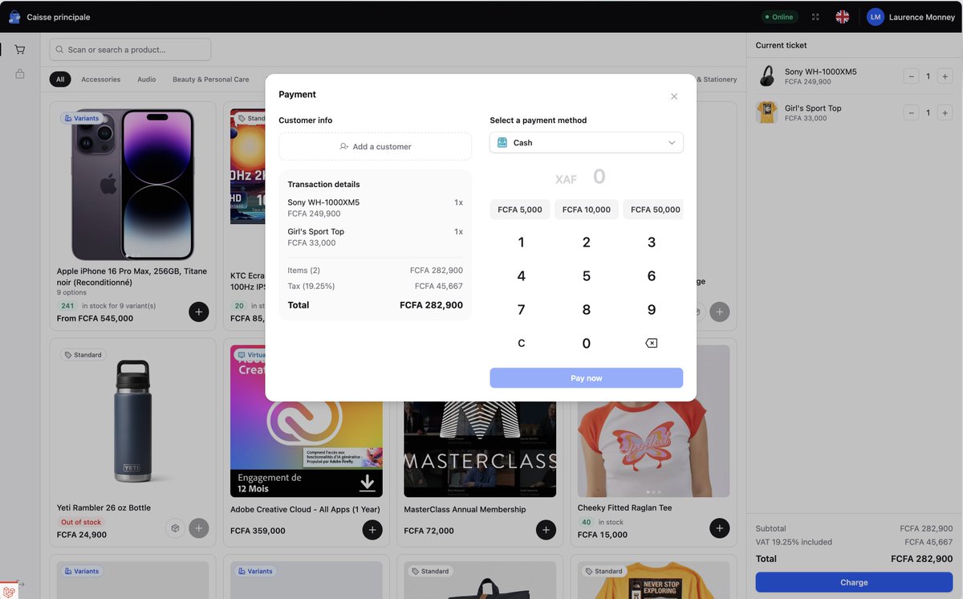Click the Out of stock label
The height and width of the screenshot is (599, 963).
click(81, 522)
